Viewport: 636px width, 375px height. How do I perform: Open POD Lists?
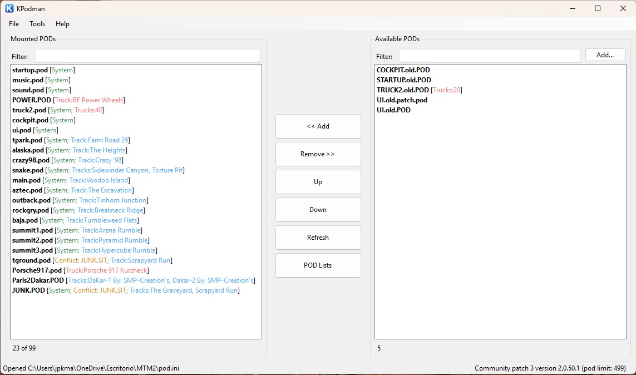point(318,265)
